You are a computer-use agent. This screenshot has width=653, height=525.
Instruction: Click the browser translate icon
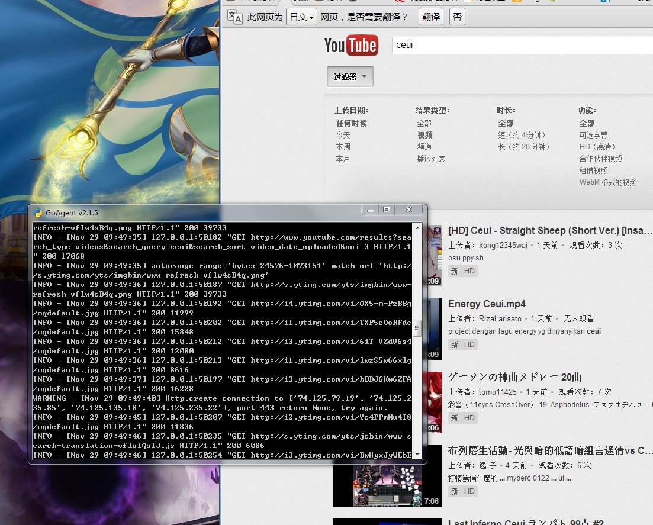coord(234,17)
